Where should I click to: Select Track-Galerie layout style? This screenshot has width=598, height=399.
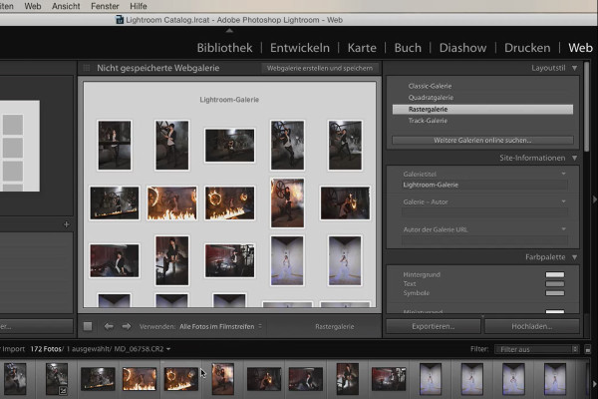click(428, 121)
